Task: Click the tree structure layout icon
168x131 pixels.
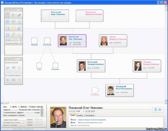Action: [13, 22]
